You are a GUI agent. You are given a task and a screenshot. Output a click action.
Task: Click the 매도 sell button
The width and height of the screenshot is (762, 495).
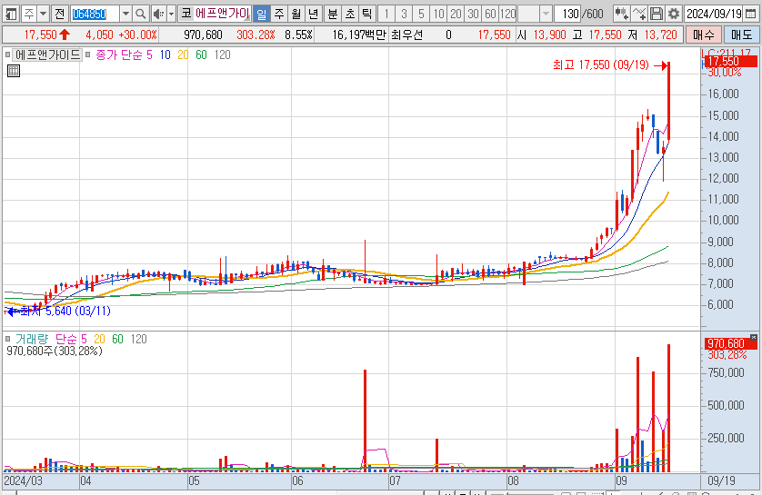tap(741, 35)
